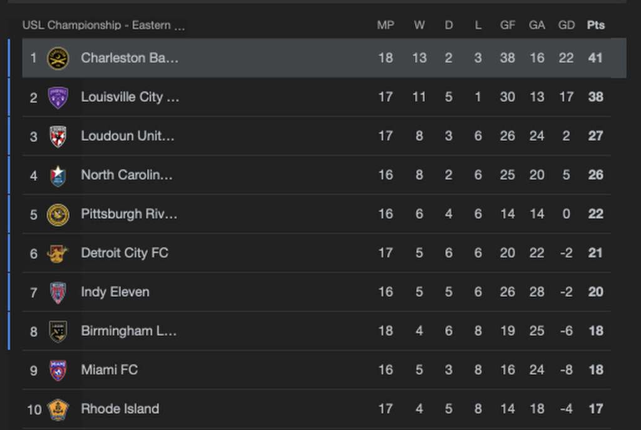Click the MP column header
This screenshot has width=641, height=430.
[x=386, y=26]
